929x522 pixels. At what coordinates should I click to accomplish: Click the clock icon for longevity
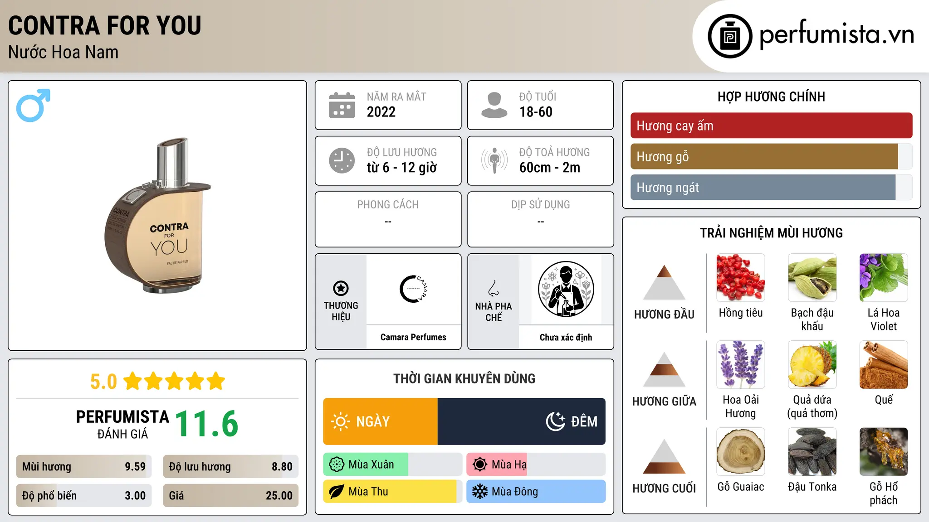342,160
